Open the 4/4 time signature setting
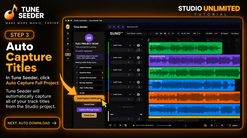Viewport: 247px width, 138px height. coord(216,34)
